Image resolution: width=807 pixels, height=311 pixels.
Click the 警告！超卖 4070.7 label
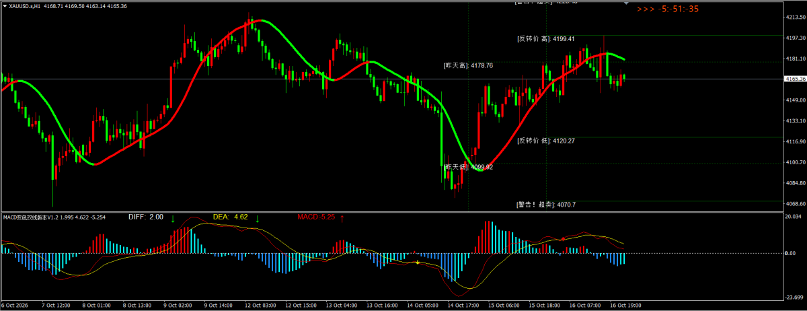546,205
